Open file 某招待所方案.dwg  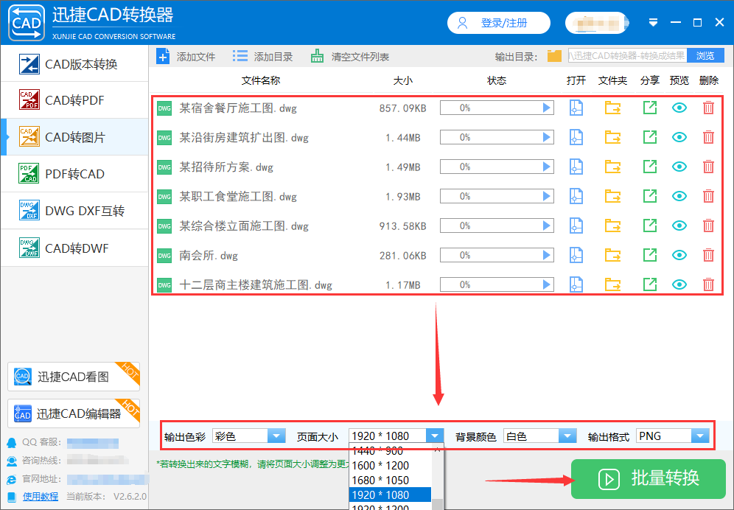pyautogui.click(x=576, y=167)
